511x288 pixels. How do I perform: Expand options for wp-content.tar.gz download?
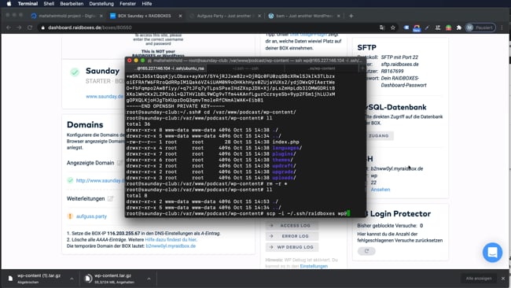point(149,279)
